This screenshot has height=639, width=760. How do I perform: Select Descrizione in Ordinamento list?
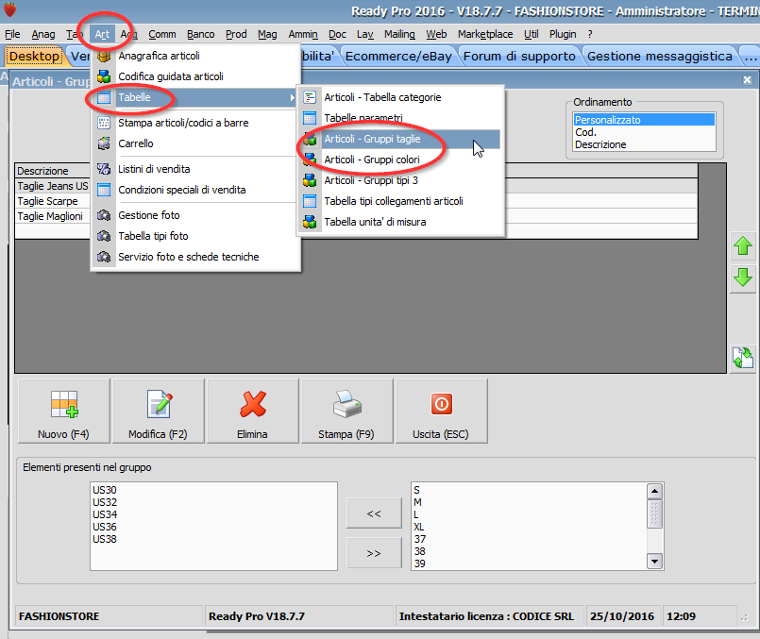644,144
